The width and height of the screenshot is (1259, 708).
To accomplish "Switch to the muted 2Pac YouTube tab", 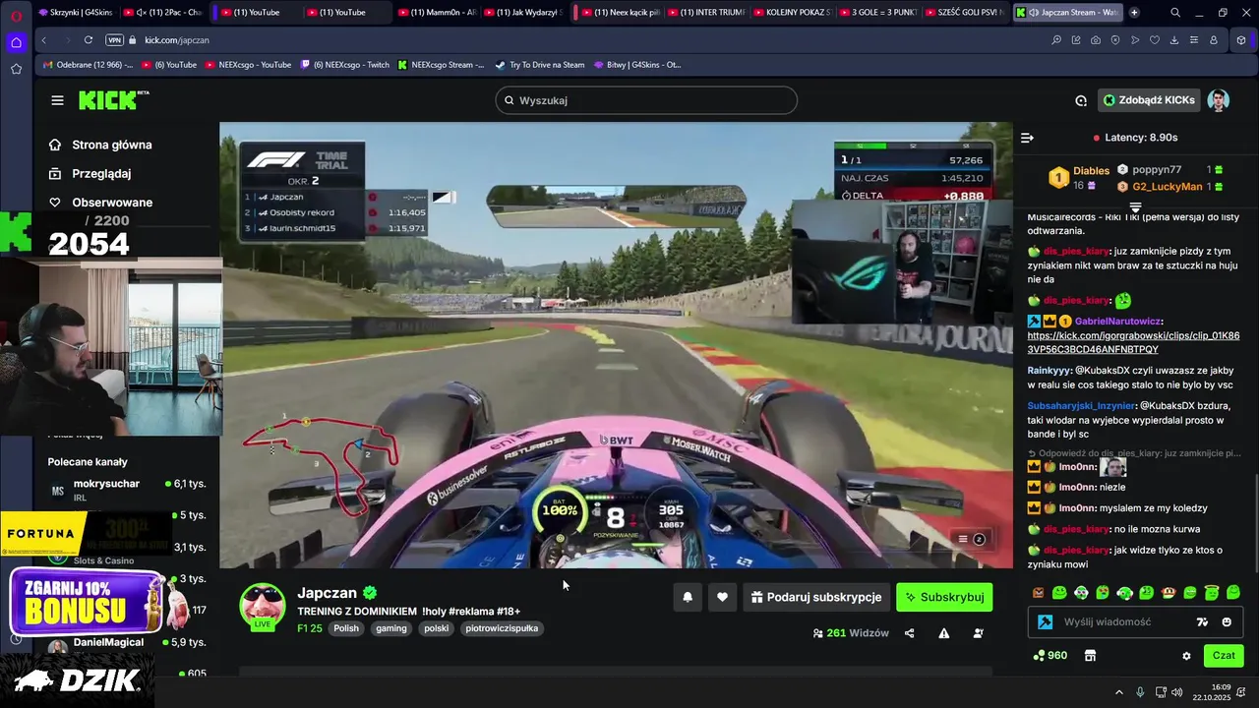I will coord(163,13).
